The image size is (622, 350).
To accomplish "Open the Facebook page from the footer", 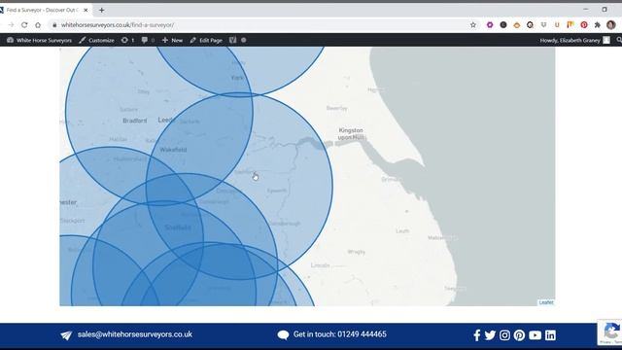I will (x=477, y=335).
